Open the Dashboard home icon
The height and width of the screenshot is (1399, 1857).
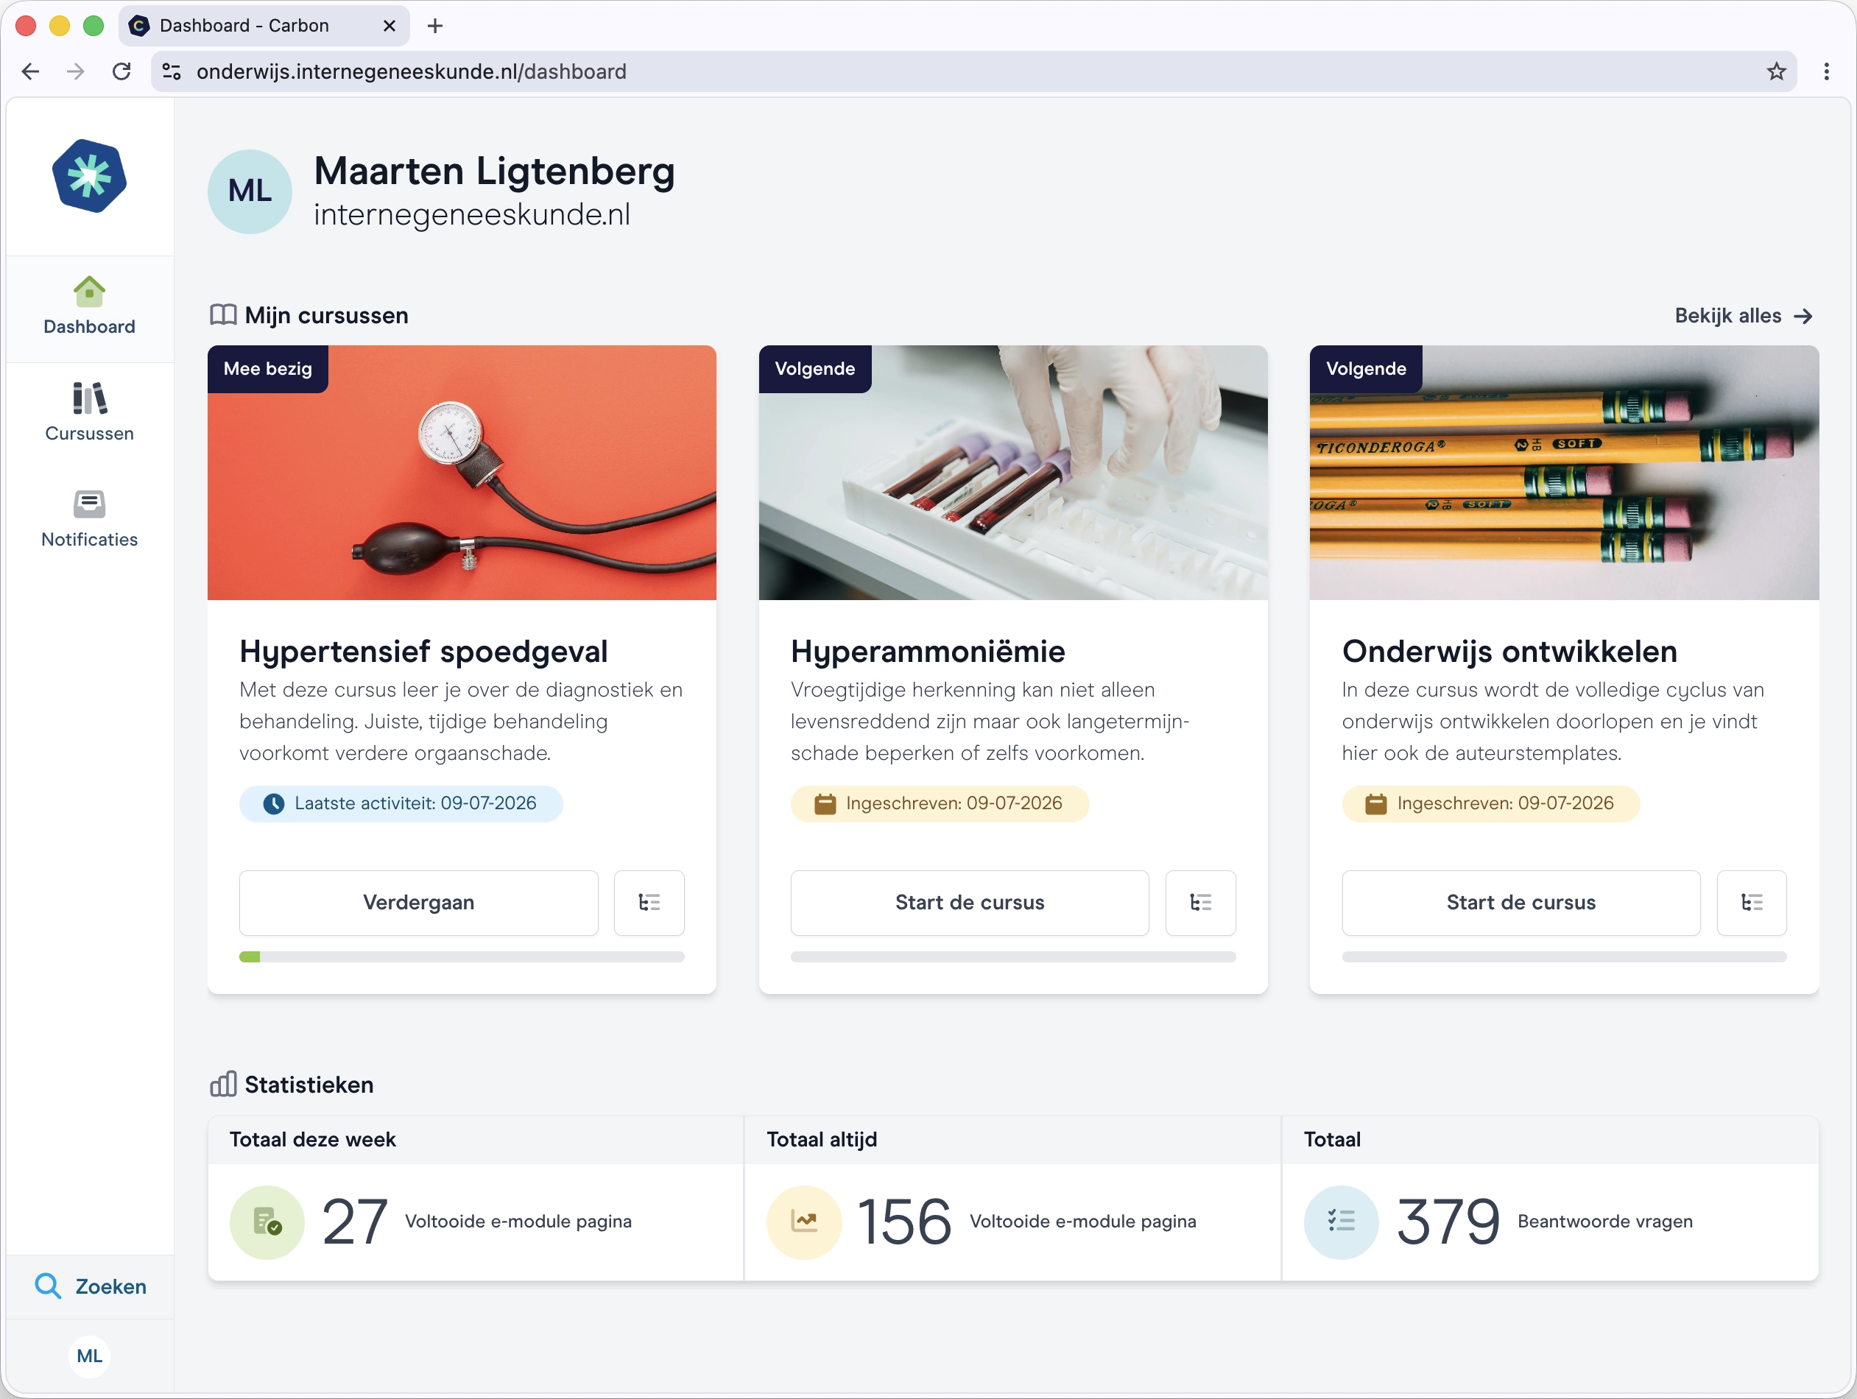point(89,292)
